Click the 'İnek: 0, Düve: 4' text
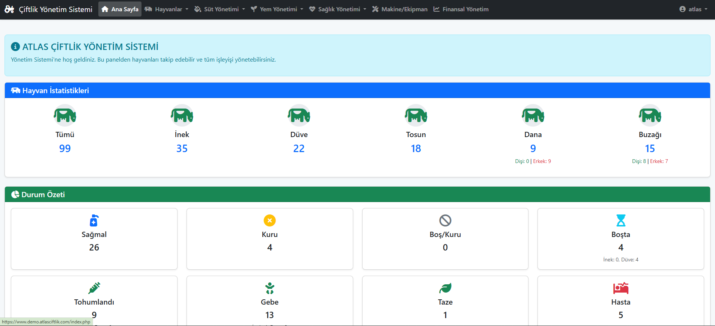Image resolution: width=715 pixels, height=326 pixels. (621, 260)
